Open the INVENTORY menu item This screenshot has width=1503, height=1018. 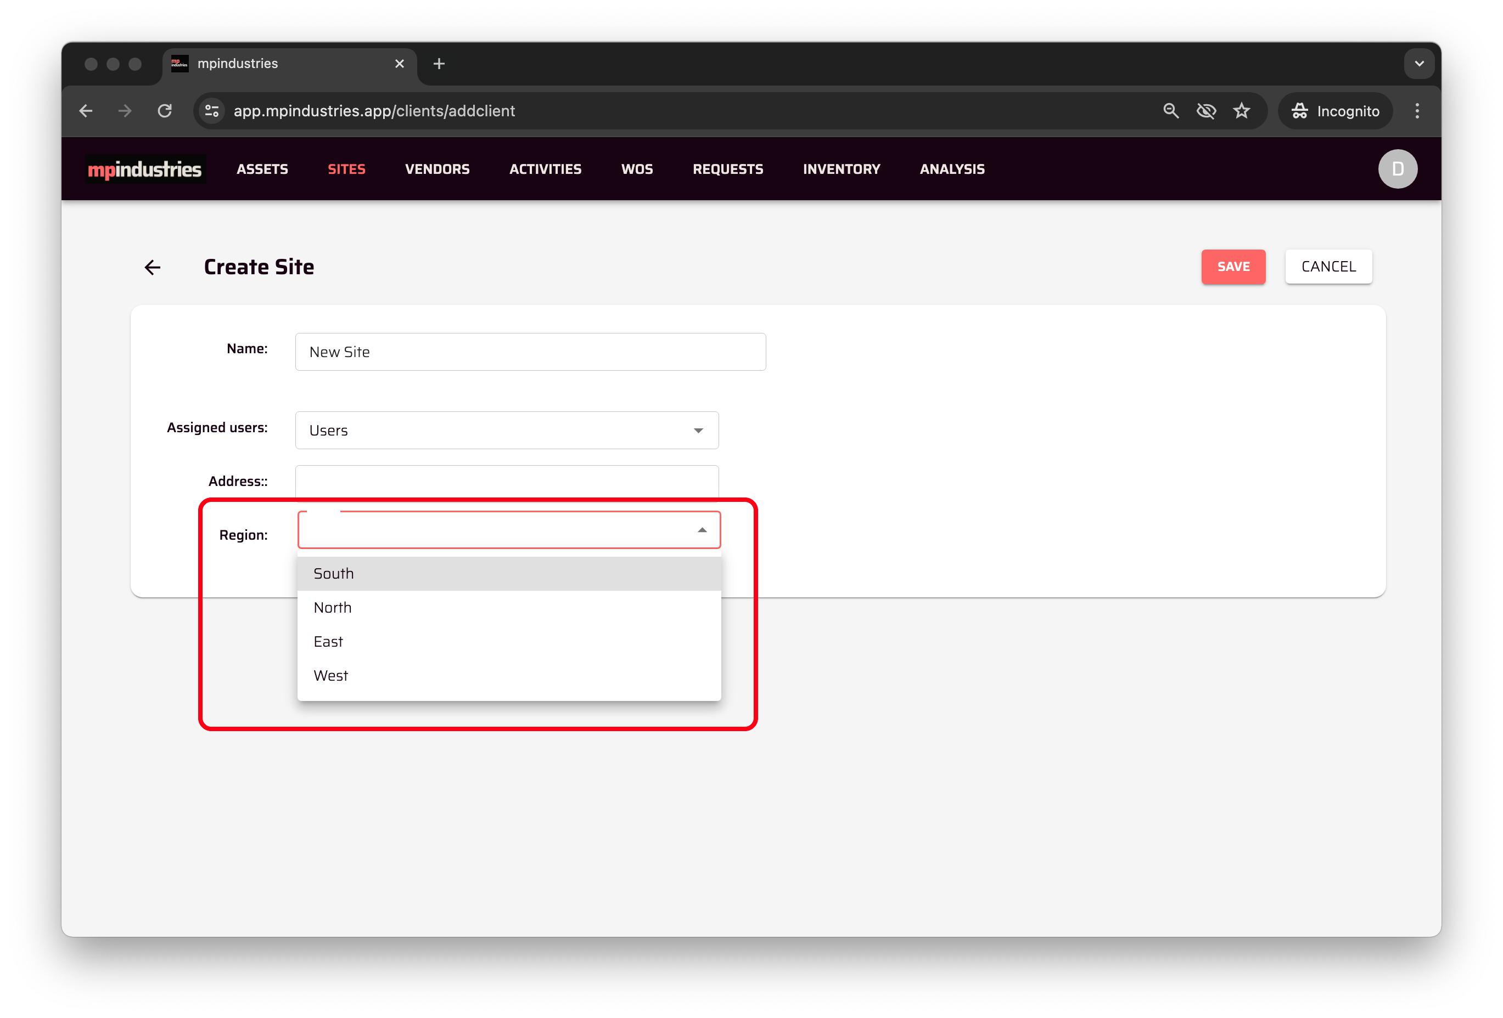coord(841,169)
